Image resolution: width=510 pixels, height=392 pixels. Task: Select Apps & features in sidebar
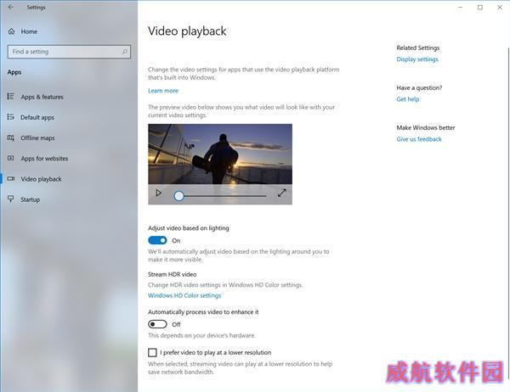click(42, 97)
